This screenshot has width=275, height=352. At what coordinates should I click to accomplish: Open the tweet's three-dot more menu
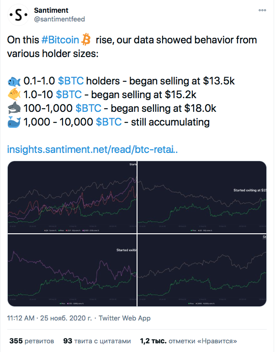(262, 10)
